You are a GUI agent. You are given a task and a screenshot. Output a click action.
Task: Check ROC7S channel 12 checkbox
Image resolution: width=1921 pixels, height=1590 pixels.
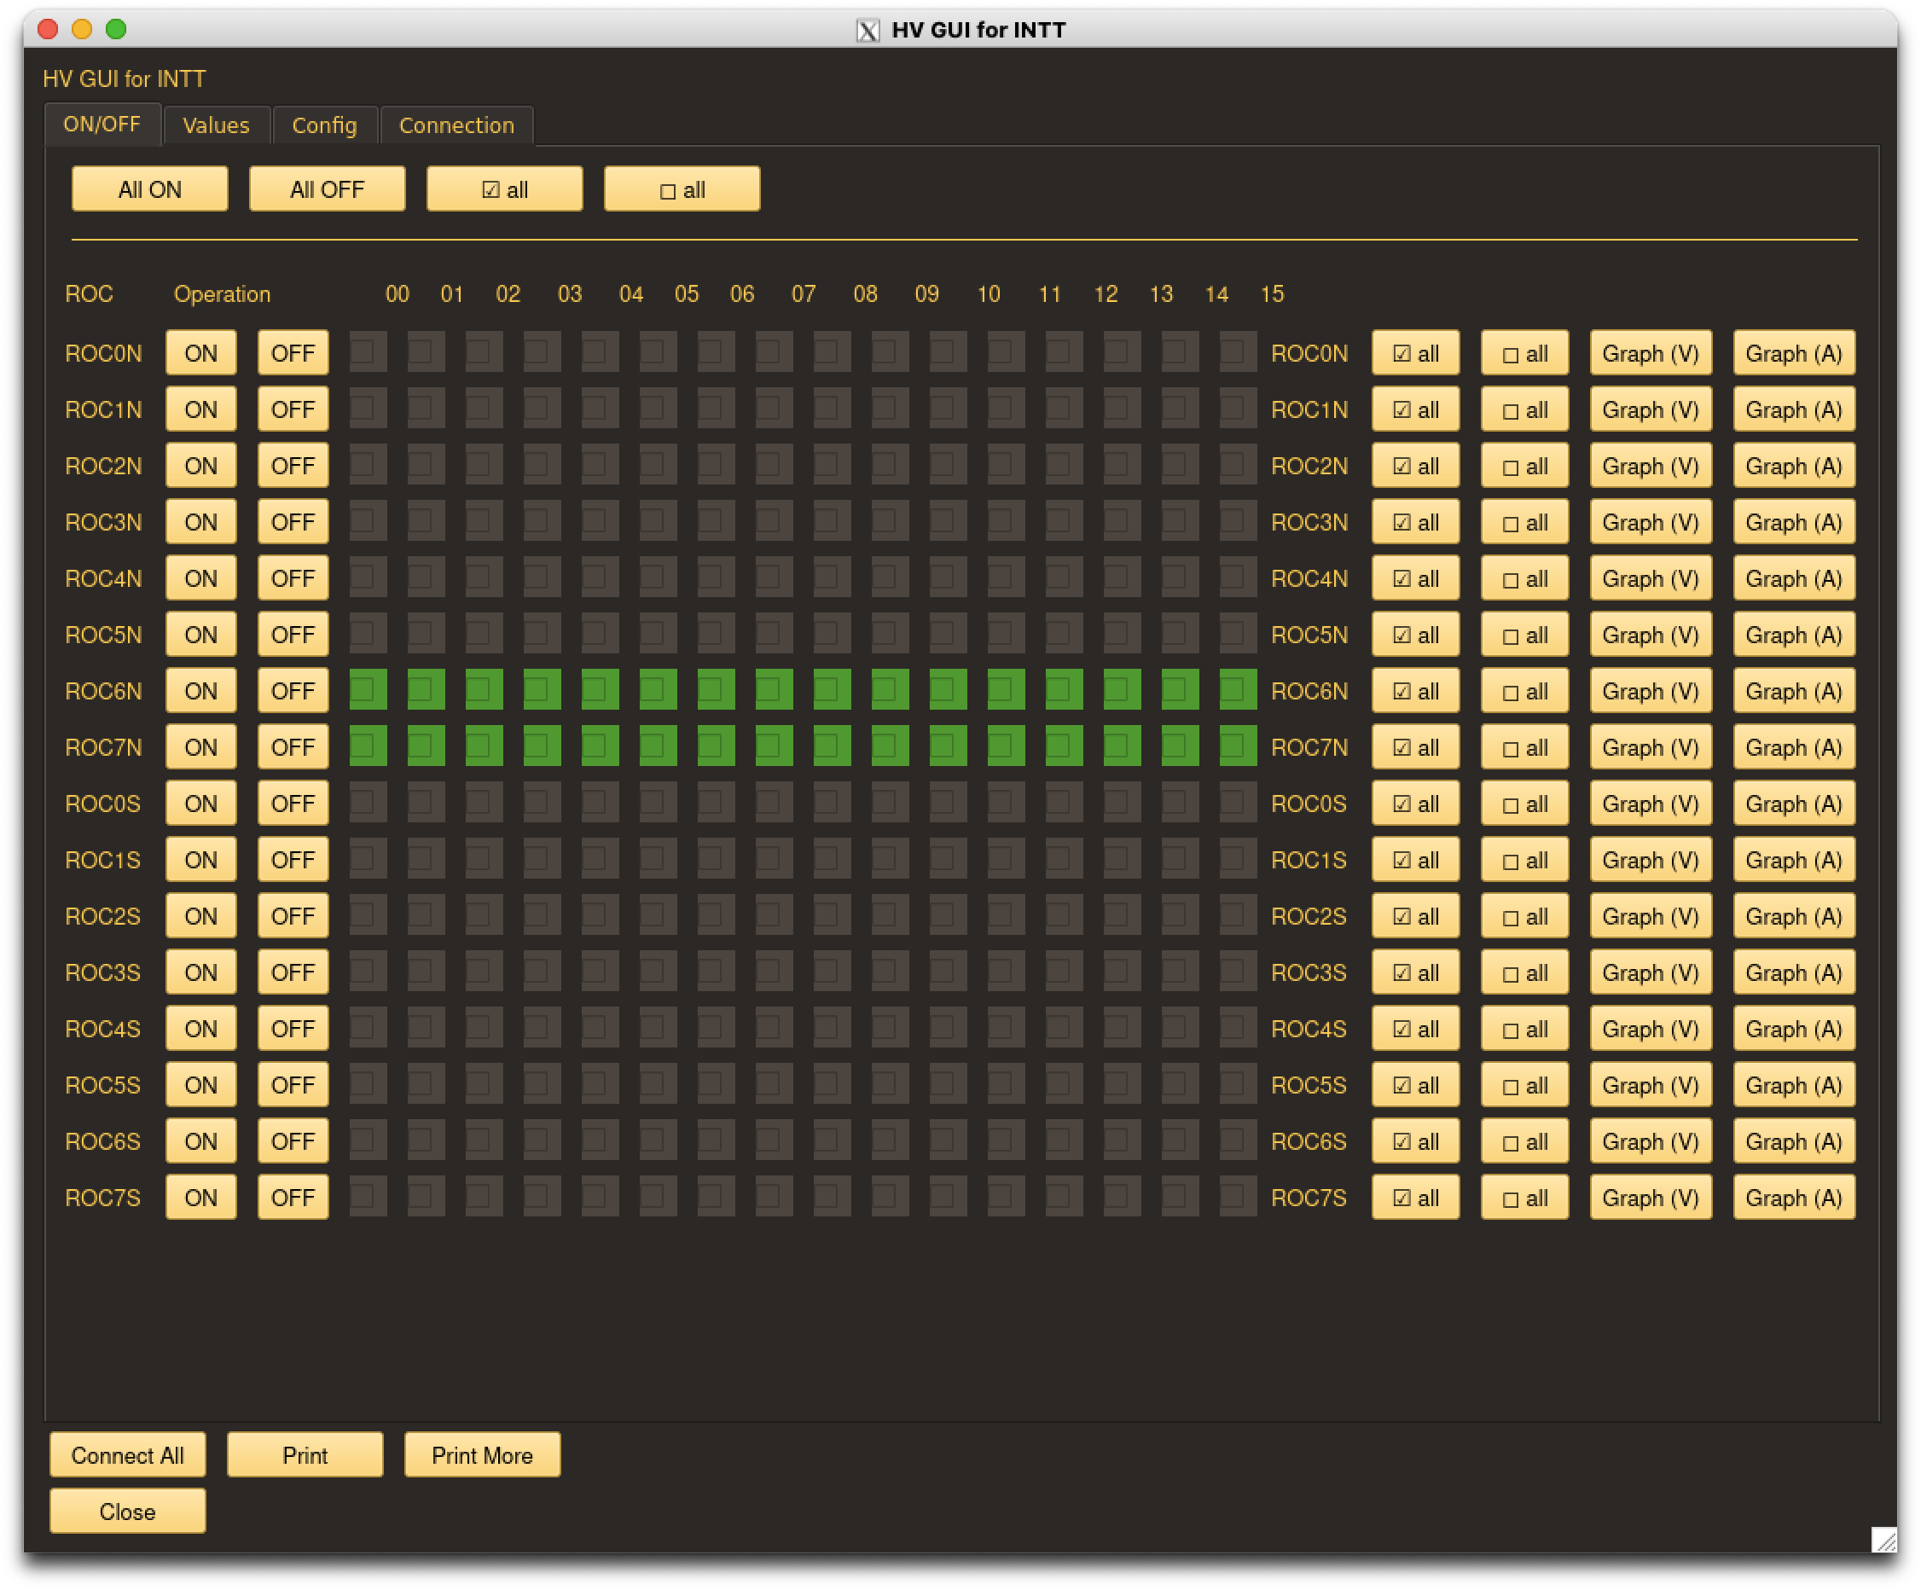tap(1064, 1198)
